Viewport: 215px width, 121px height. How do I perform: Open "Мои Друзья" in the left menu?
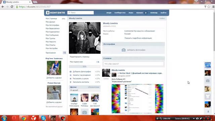click(x=50, y=22)
